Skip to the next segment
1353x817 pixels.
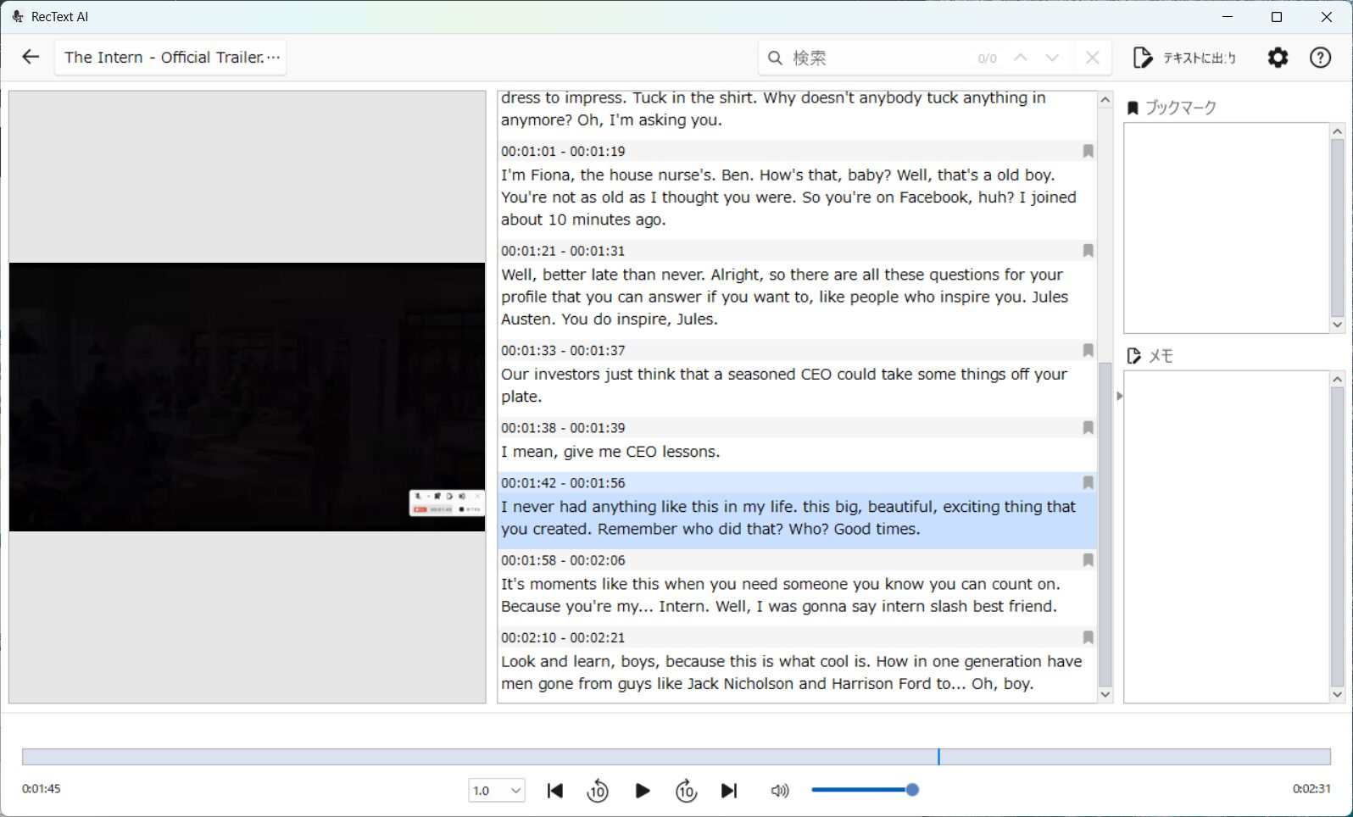coord(729,791)
